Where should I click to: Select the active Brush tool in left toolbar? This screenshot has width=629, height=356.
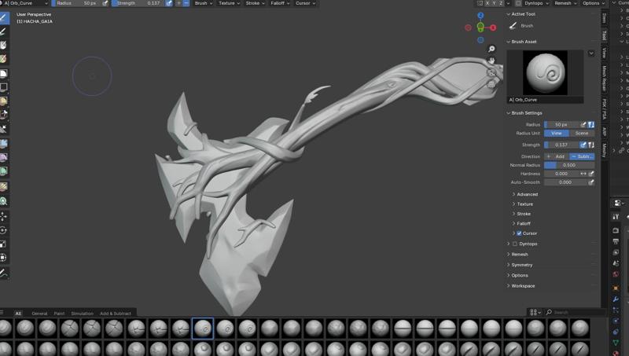coord(4,17)
